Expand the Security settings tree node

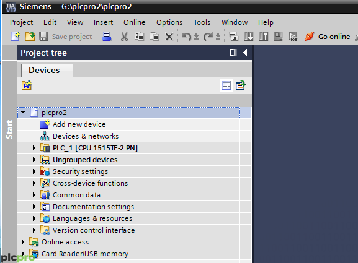(x=34, y=171)
